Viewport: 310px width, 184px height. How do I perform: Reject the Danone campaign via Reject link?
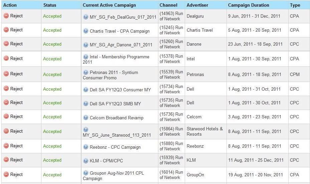16,44
